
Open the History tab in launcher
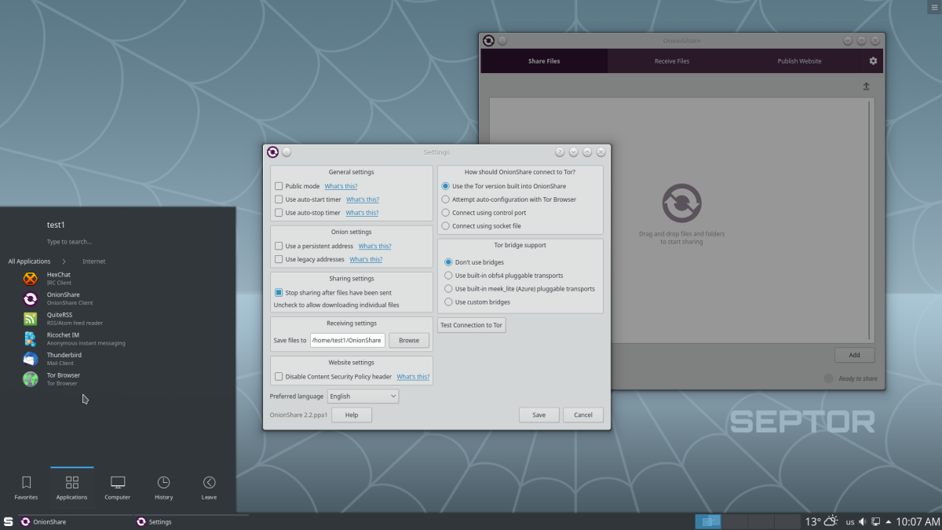coord(163,487)
